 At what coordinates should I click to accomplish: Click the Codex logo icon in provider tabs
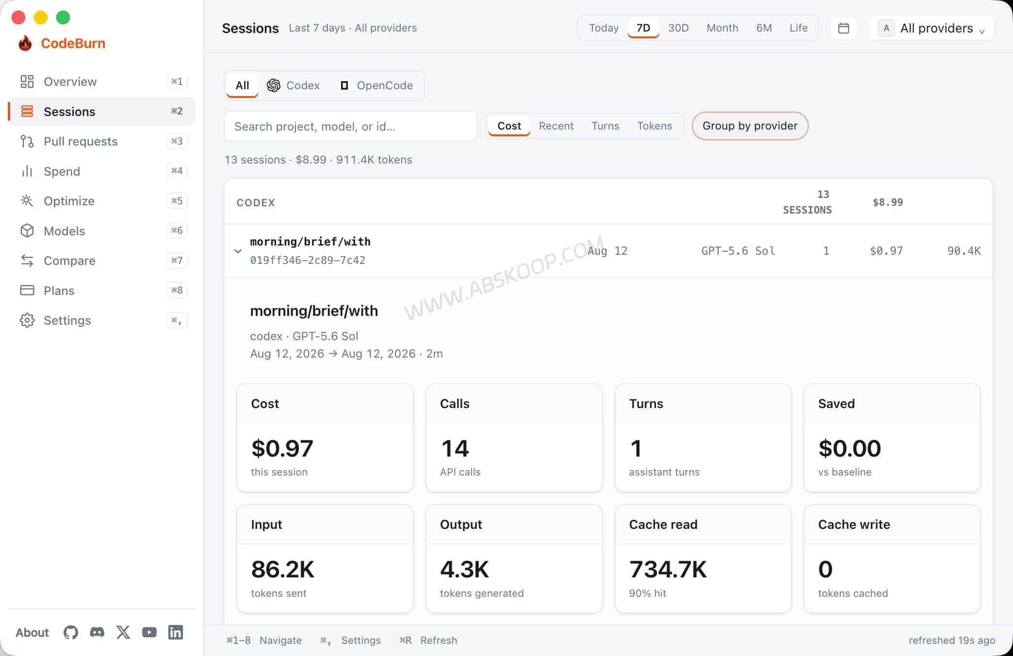tap(274, 85)
